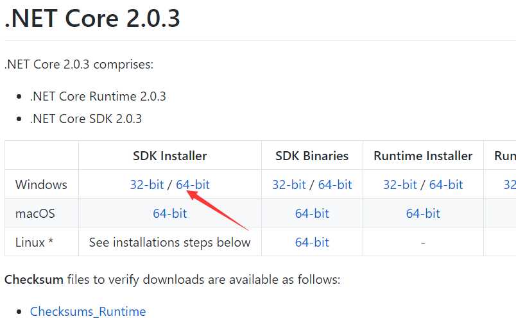Screen dimensions: 516x328
Task: Open Windows SDK Binaries 32-bit link
Action: 289,184
